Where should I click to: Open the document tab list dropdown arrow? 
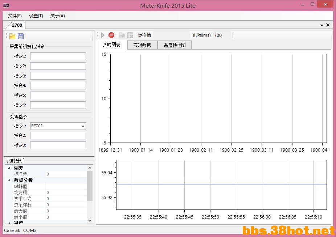(321, 25)
